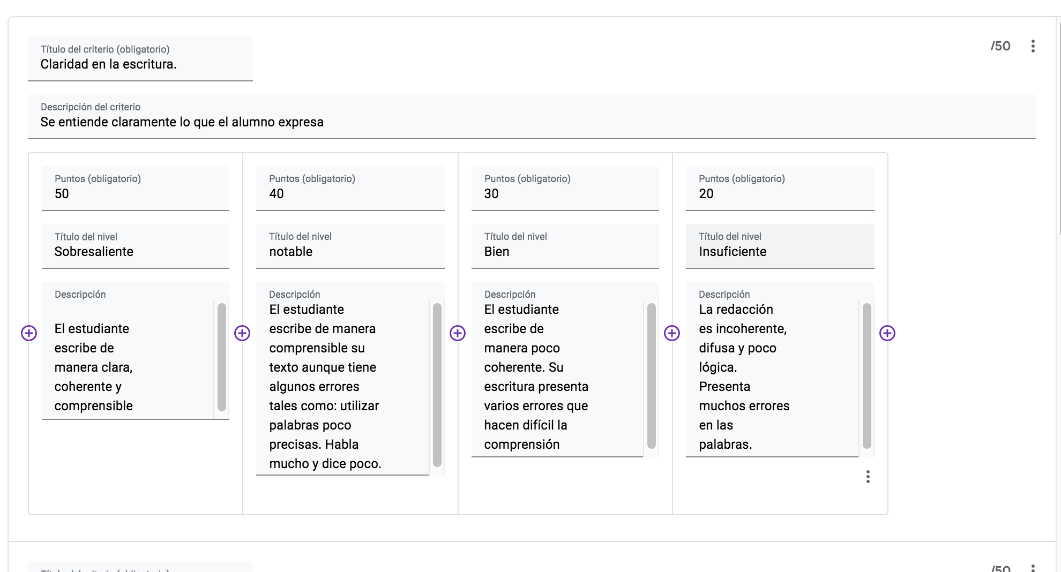Click scrollbar in notable description box
1061x572 pixels.
[437, 385]
